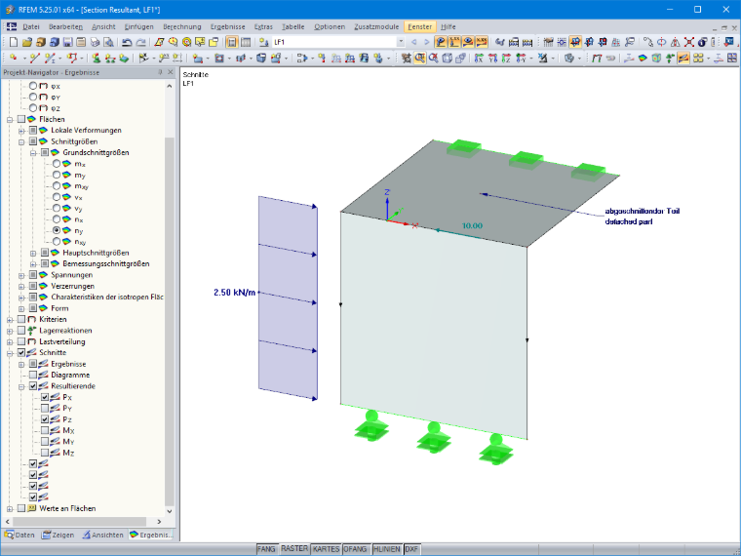
Task: Expand the Lokale Verformungen node
Action: tap(21, 131)
